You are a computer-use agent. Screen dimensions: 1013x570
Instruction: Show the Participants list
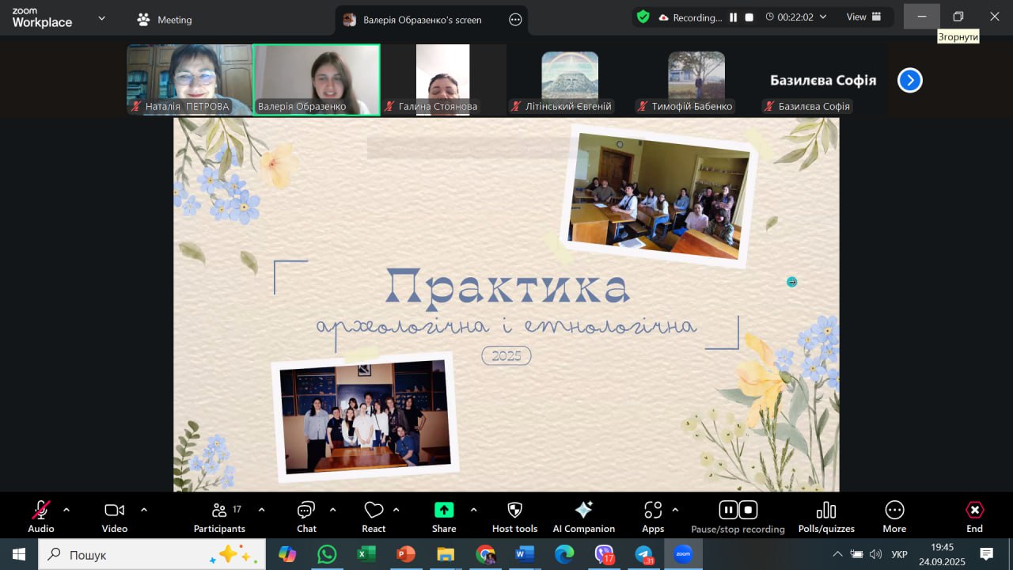click(x=220, y=516)
